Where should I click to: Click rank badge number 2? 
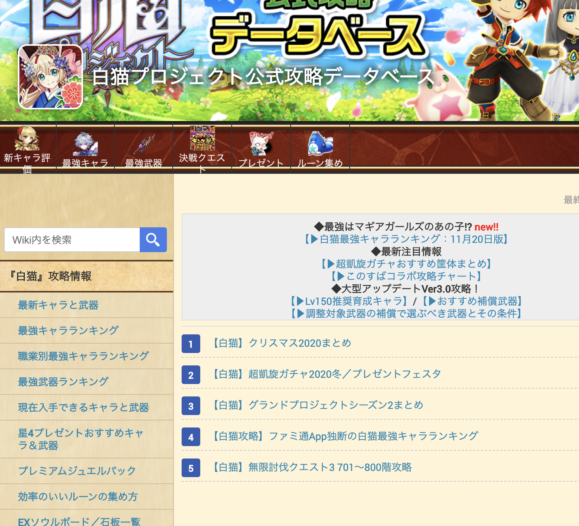tap(191, 375)
